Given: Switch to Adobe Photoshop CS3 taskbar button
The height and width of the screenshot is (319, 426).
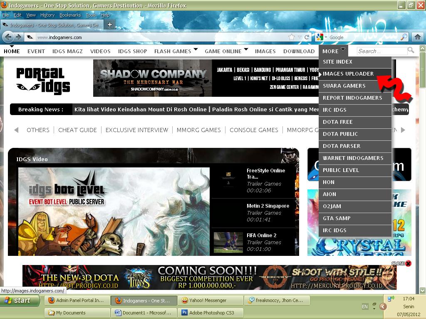Looking at the screenshot, I should coord(210,312).
